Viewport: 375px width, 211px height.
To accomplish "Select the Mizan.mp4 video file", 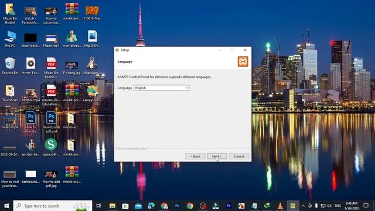I will pyautogui.click(x=51, y=40).
